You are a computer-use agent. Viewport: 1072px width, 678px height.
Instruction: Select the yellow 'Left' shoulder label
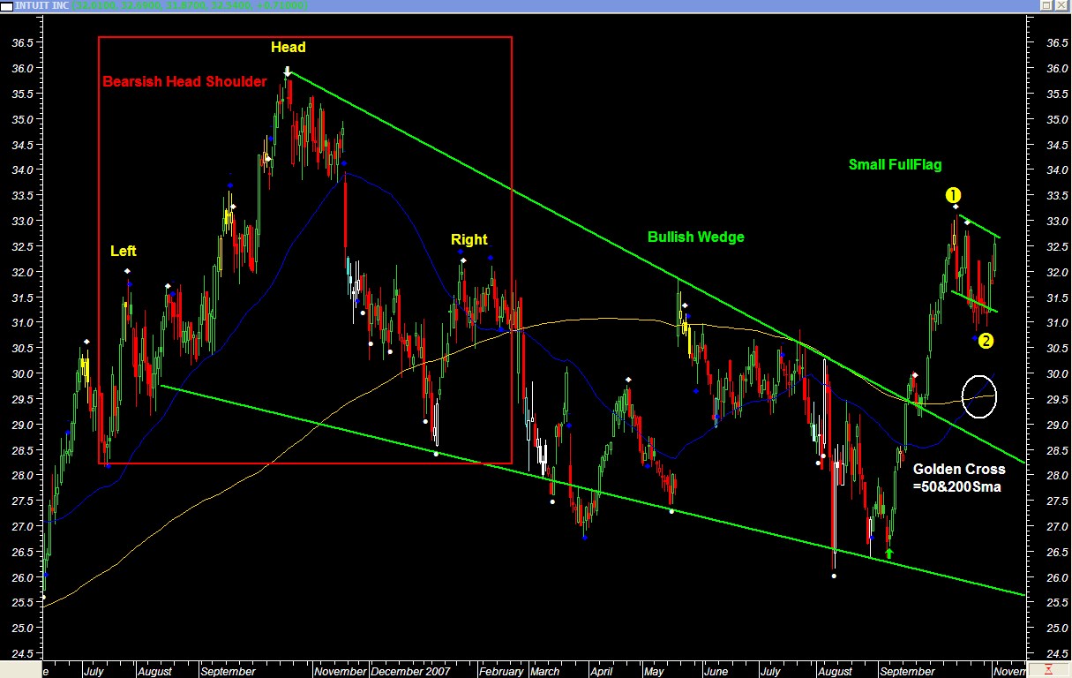coord(124,251)
